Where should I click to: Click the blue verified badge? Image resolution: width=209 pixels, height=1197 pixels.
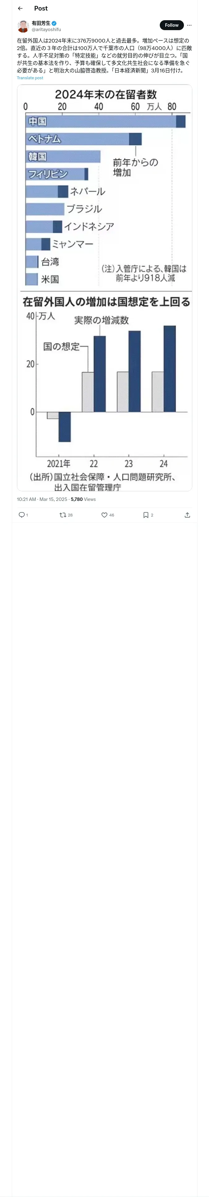click(x=54, y=23)
